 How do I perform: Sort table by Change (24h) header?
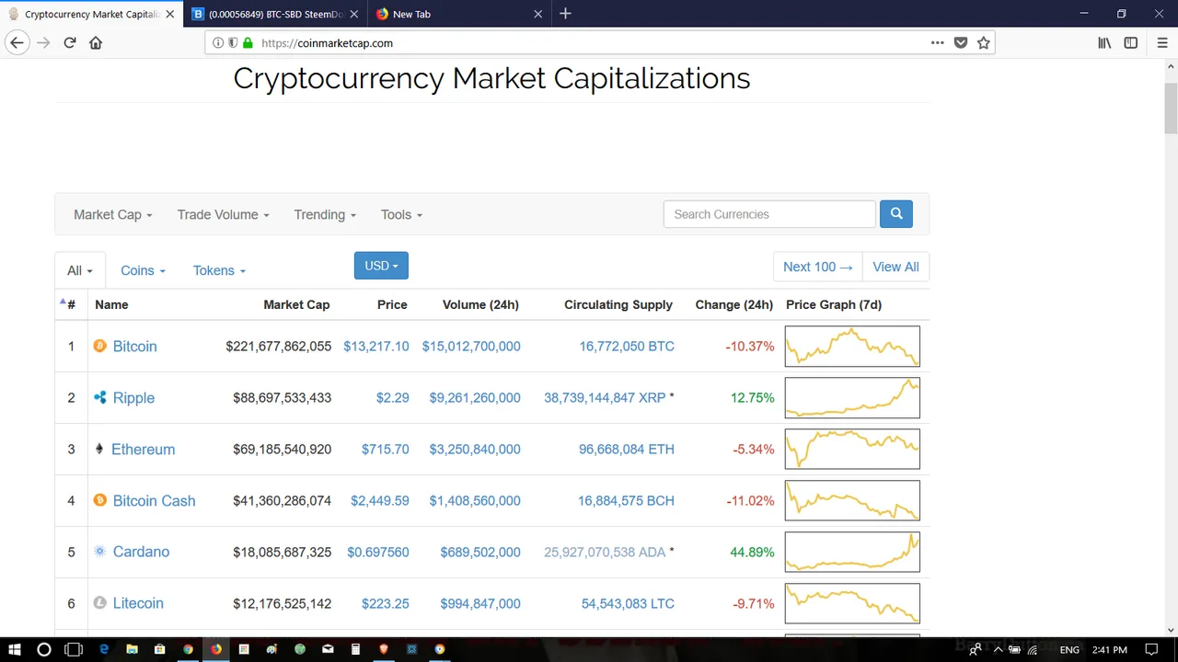[x=733, y=304]
